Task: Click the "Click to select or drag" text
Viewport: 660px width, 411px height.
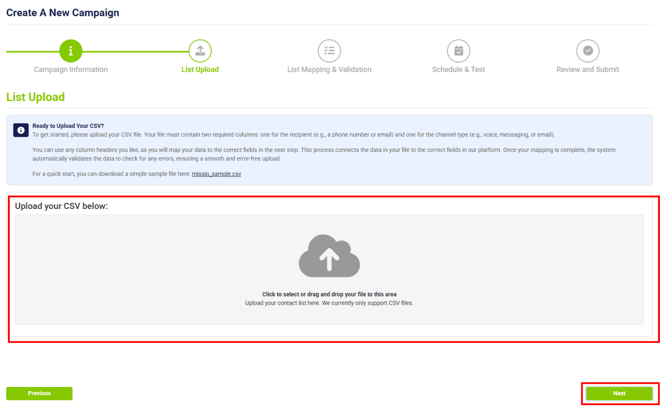Action: 329,294
